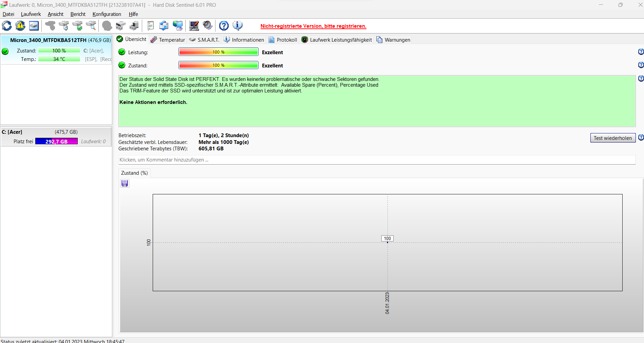Click the disk with green checkmark icon
Image resolution: width=644 pixels, height=343 pixels.
pos(78,26)
